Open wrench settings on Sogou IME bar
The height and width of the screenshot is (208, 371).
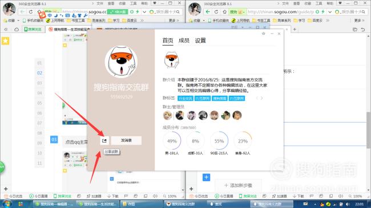[x=86, y=15]
